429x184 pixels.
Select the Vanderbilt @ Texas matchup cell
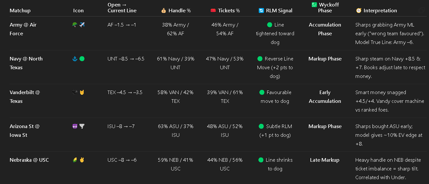pyautogui.click(x=25, y=97)
